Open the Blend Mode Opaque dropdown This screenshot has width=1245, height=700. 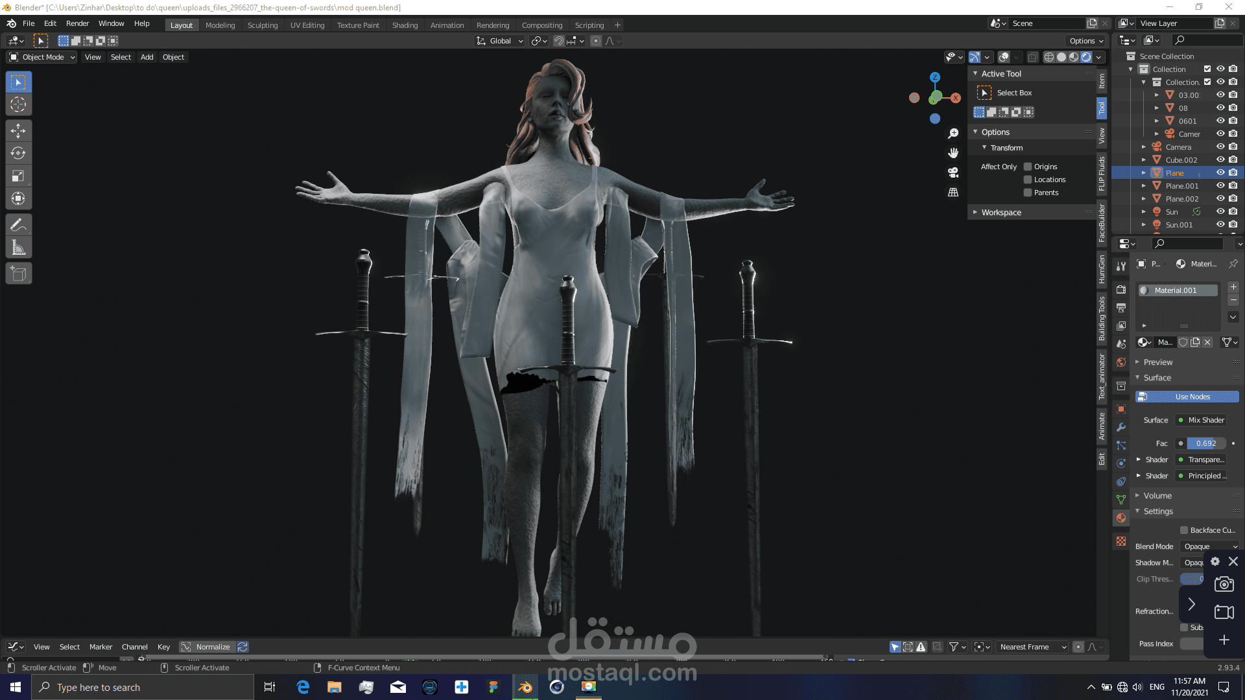1210,546
